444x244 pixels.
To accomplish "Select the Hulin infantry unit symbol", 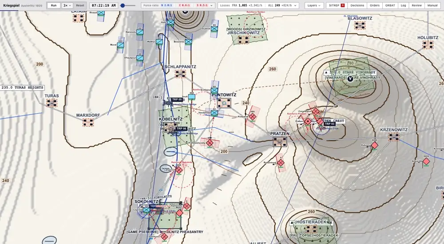I will click(170, 22).
